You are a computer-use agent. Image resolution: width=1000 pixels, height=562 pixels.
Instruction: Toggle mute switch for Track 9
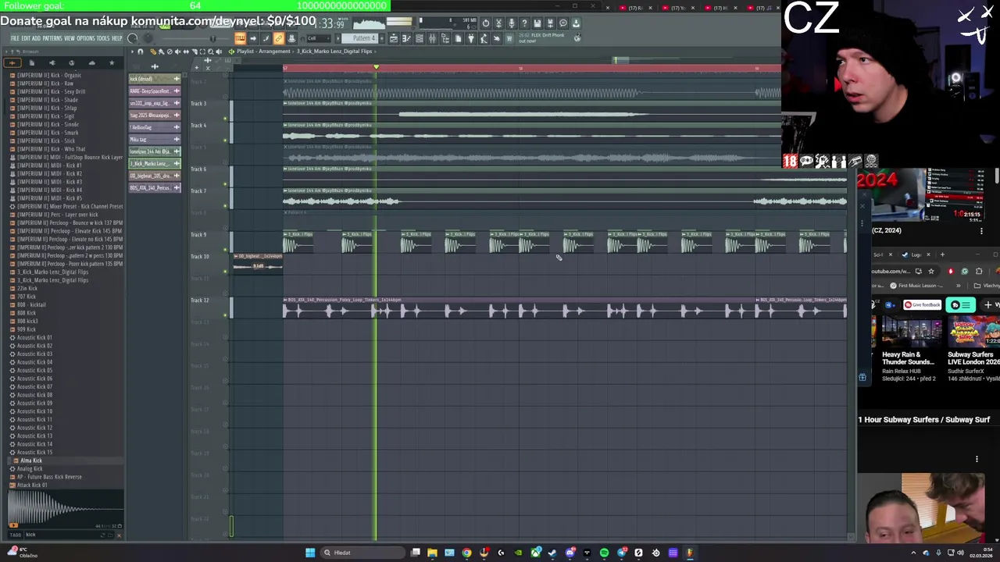point(225,249)
